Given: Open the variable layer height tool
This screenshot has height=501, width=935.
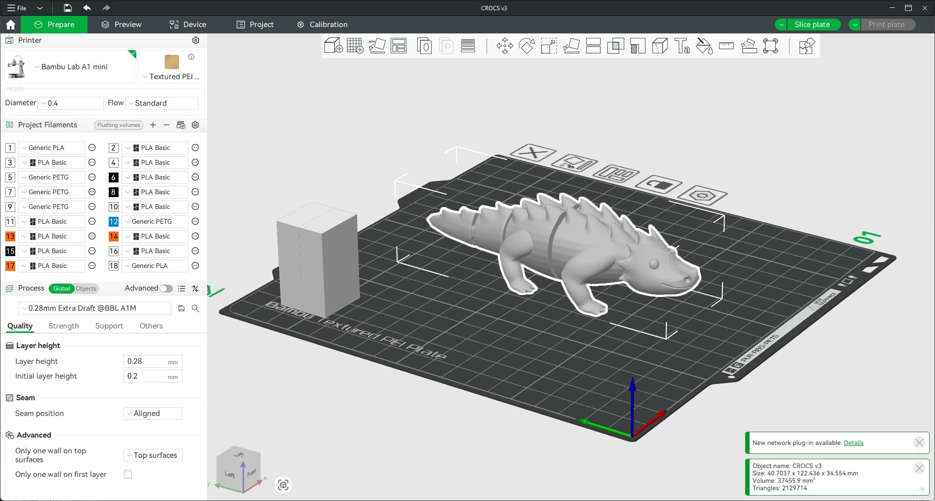Looking at the screenshot, I should (x=468, y=46).
